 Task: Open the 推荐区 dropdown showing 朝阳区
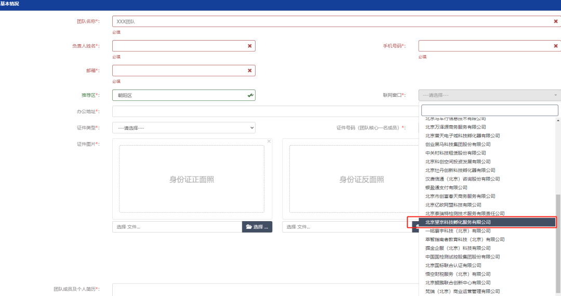177,95
